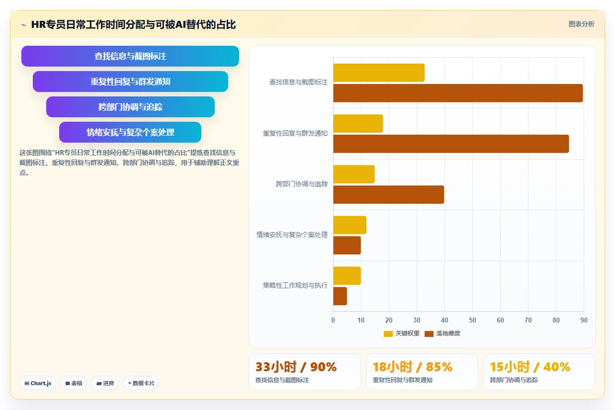Click the Chart.js tag
Viewport: 615px width, 410px height.
[38, 383]
